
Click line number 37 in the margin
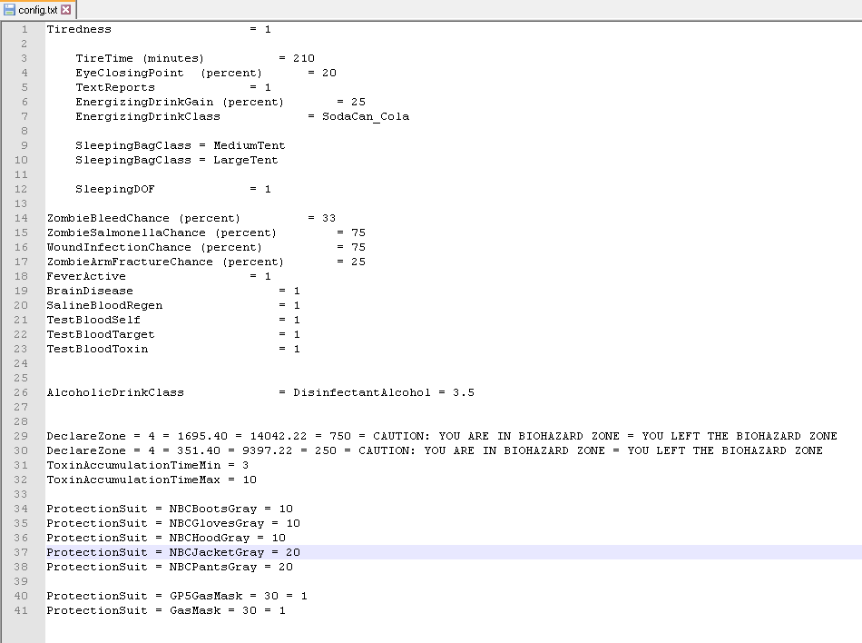tap(21, 552)
